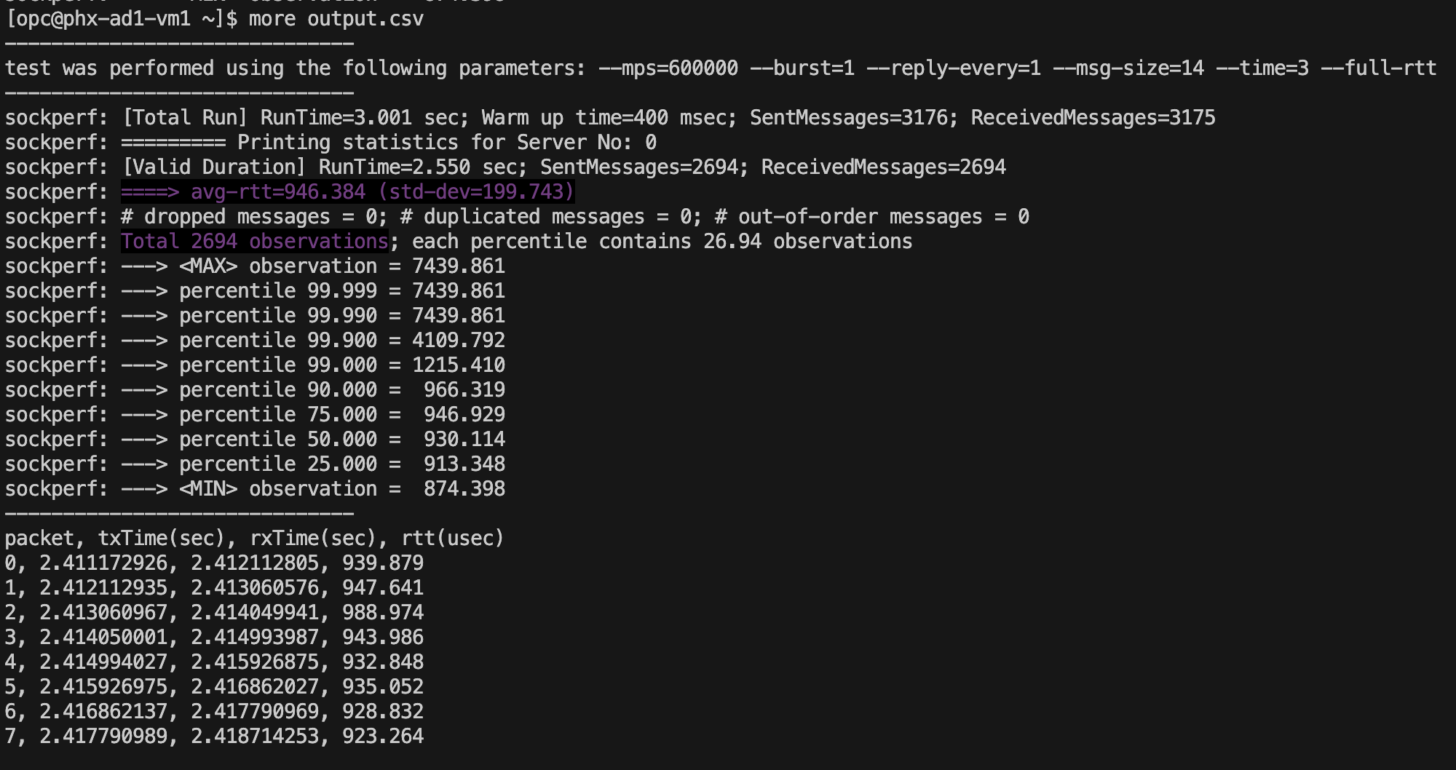
Task: Click packet 7 rtt value 923.264
Action: pyautogui.click(x=382, y=737)
